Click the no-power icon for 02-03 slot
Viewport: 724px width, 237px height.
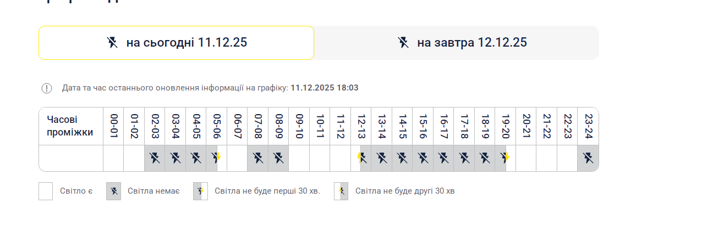click(155, 159)
